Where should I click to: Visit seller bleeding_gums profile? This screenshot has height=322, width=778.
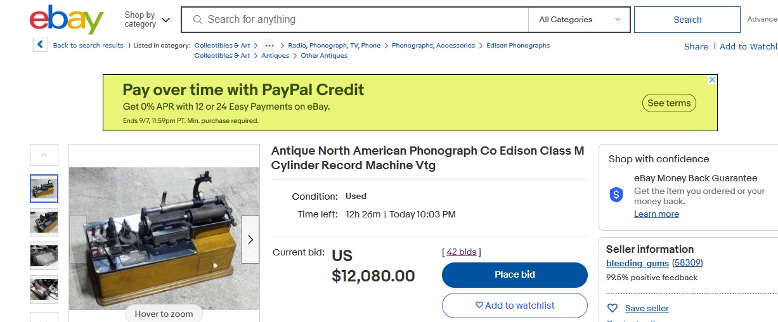(x=637, y=263)
